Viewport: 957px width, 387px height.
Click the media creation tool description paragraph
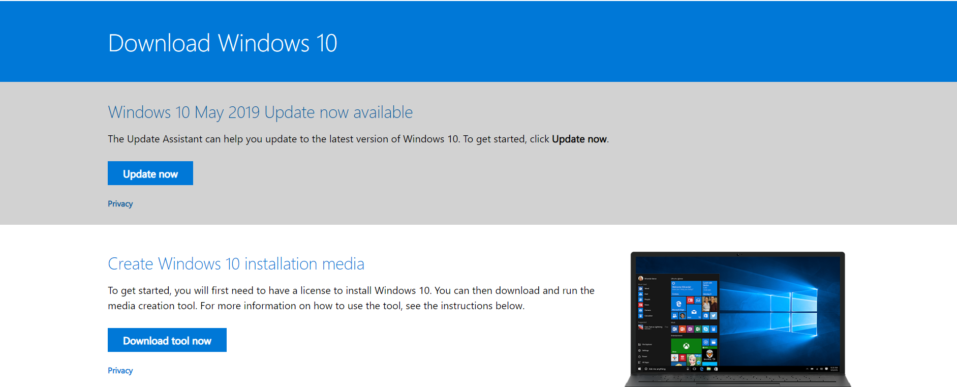tap(351, 298)
